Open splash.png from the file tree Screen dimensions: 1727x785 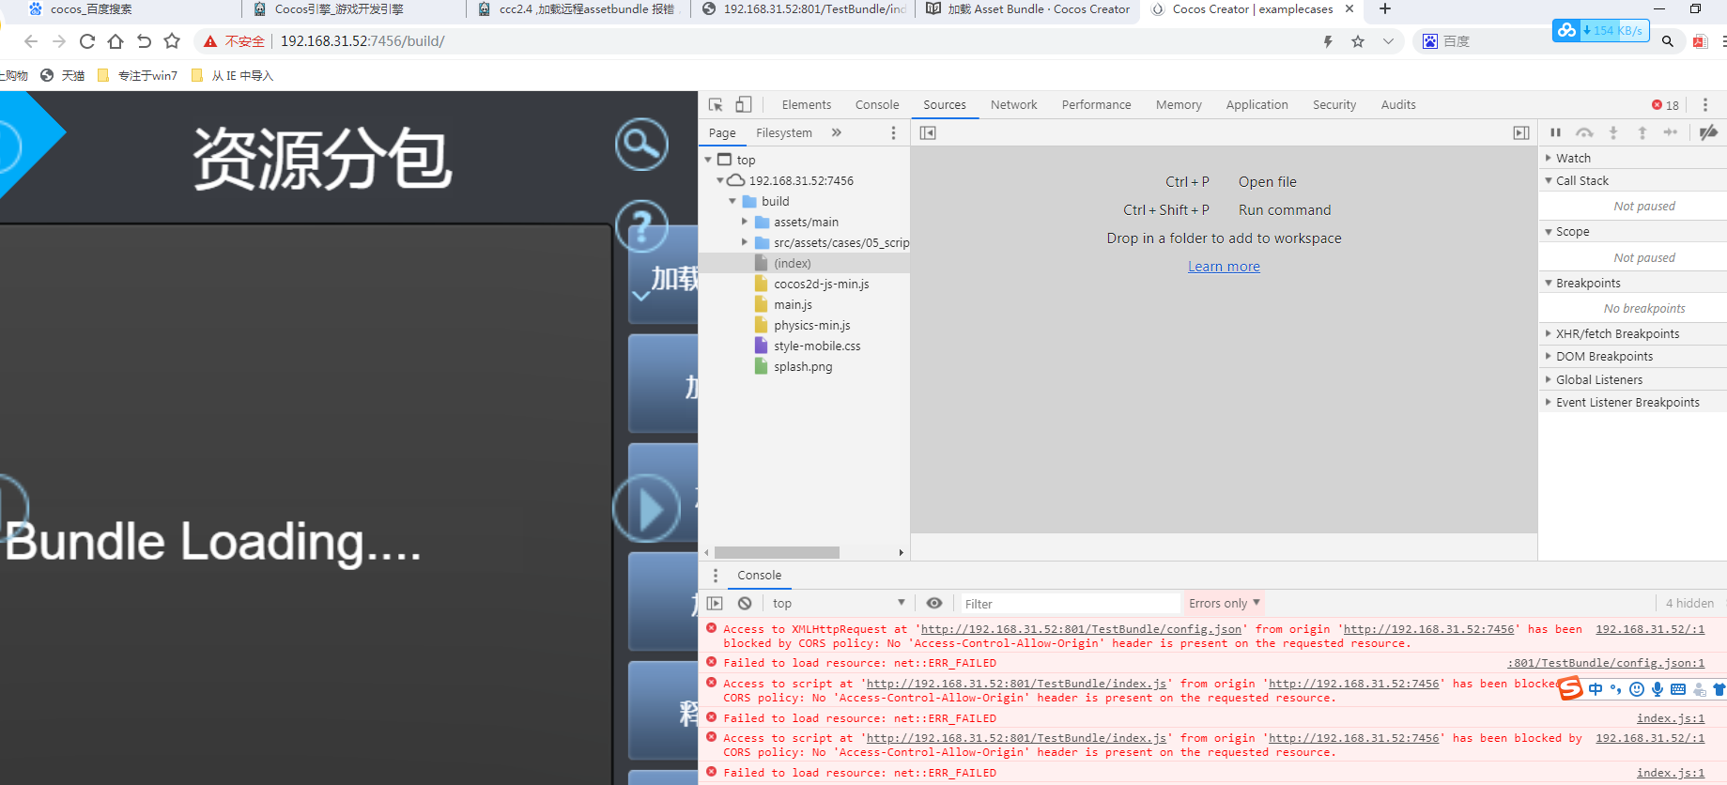click(x=803, y=366)
